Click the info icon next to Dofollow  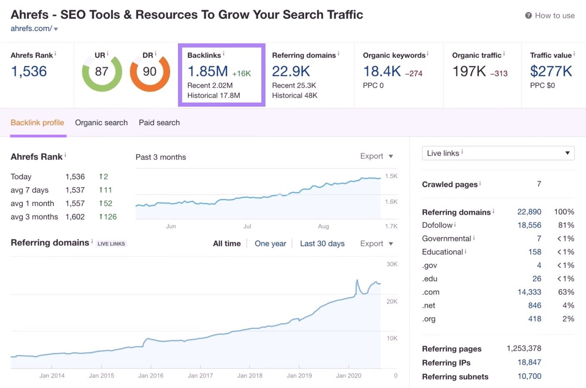click(455, 224)
